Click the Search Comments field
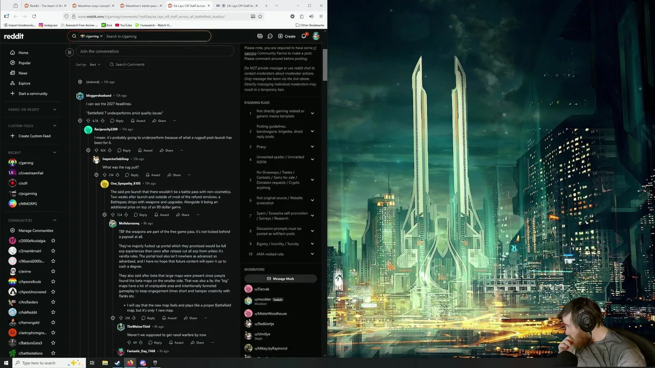The height and width of the screenshot is (368, 655). 128,64
